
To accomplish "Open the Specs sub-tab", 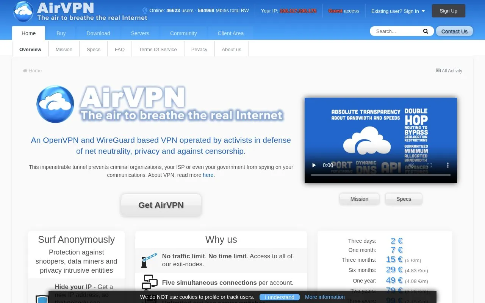I will click(x=94, y=49).
